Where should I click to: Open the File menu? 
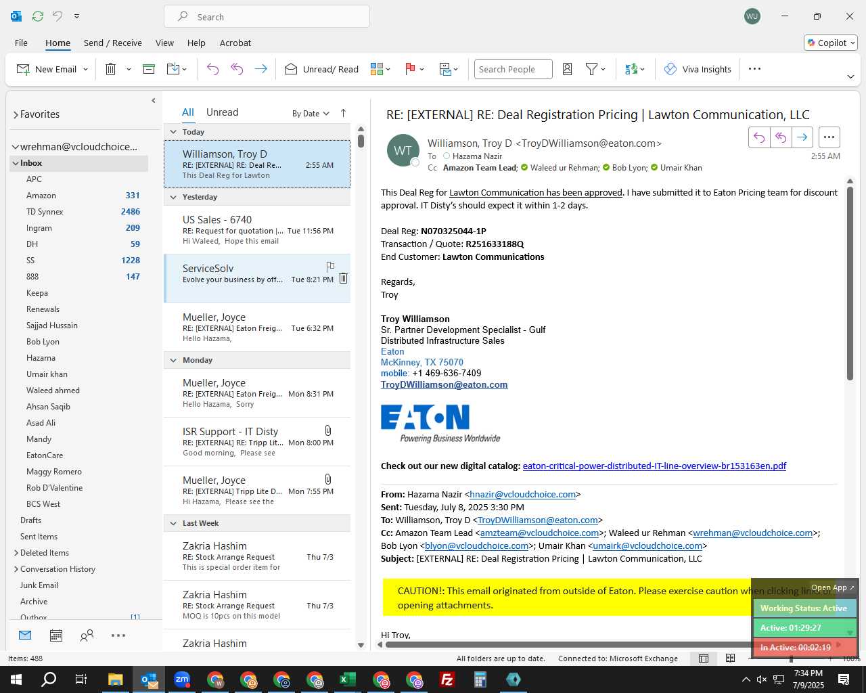point(21,43)
